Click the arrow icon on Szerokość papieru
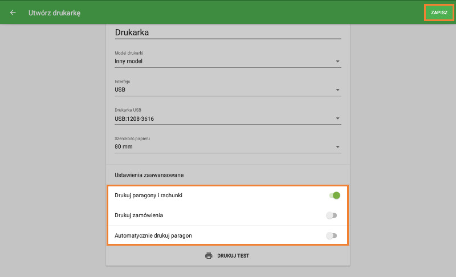Image resolution: width=456 pixels, height=277 pixels. point(337,148)
